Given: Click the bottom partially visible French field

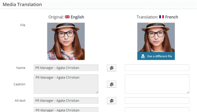Looking at the screenshot, I should (157, 110).
